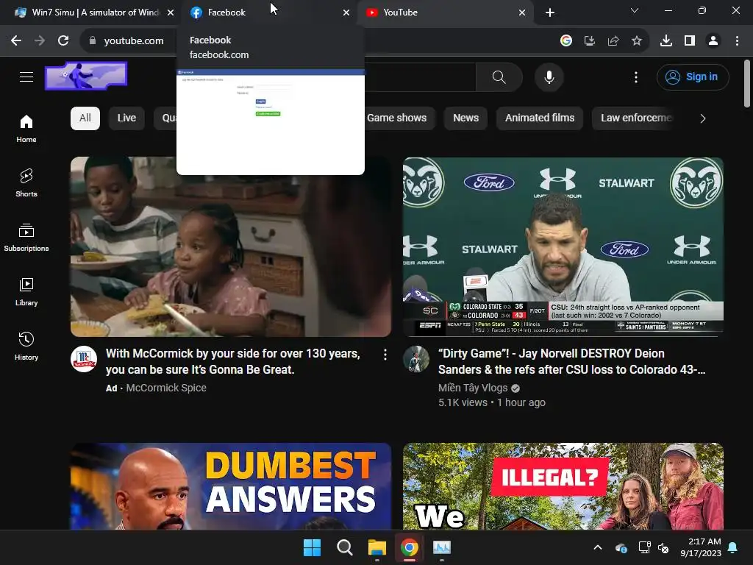Open the monitor app in the taskbar
The width and height of the screenshot is (753, 565).
point(442,547)
